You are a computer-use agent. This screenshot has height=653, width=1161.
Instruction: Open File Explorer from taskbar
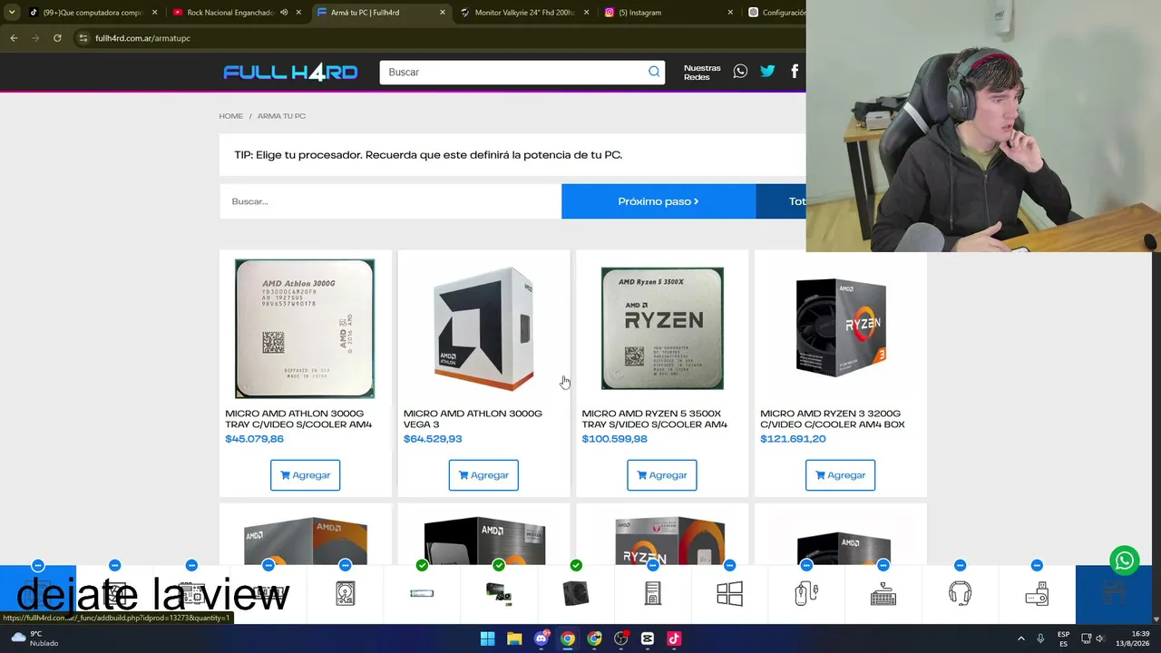[x=514, y=638]
